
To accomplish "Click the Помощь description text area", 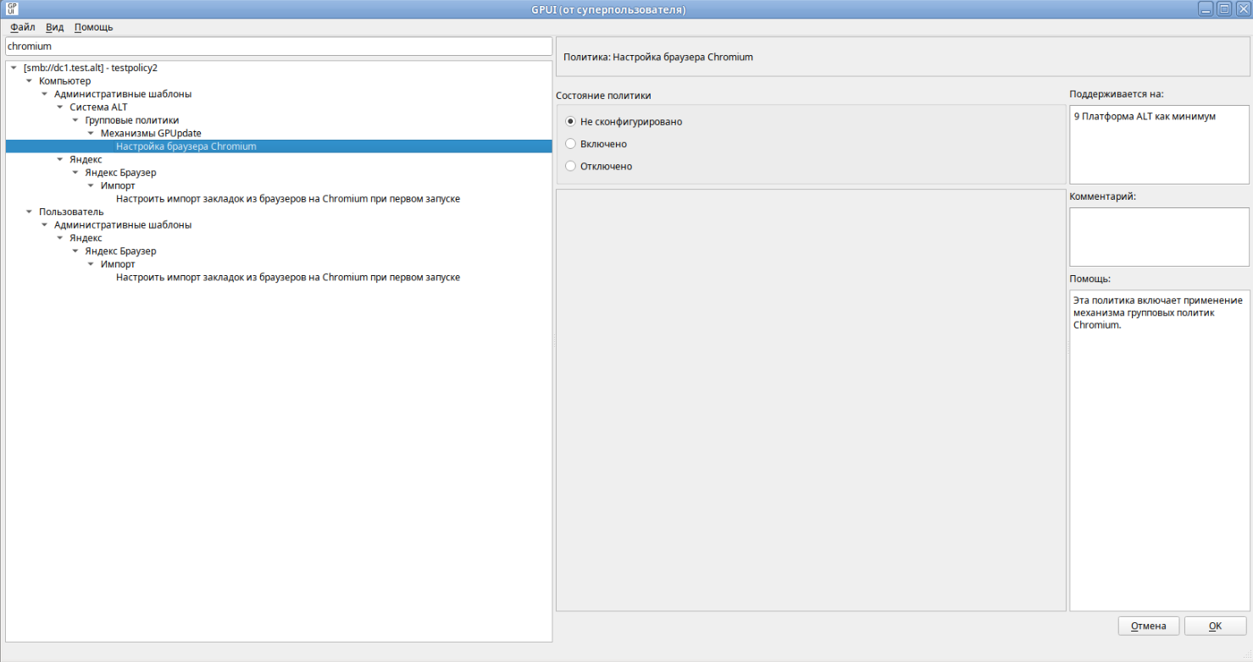I will pyautogui.click(x=1159, y=450).
